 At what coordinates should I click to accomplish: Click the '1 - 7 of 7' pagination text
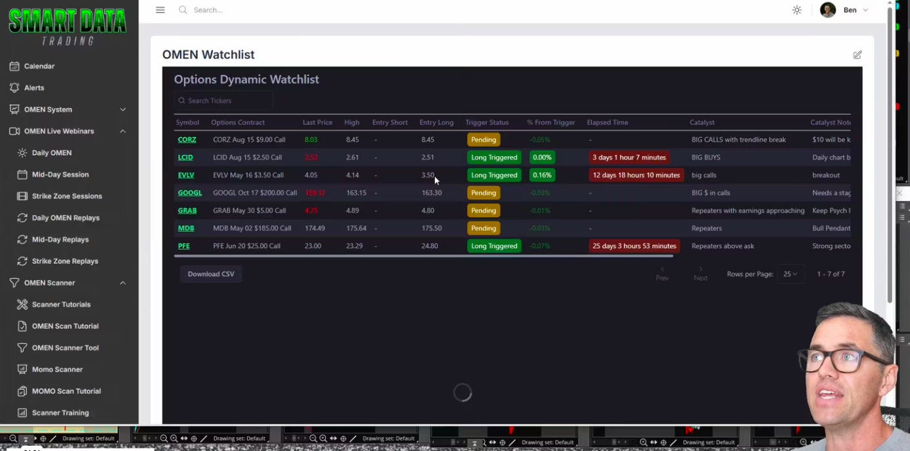(x=830, y=274)
